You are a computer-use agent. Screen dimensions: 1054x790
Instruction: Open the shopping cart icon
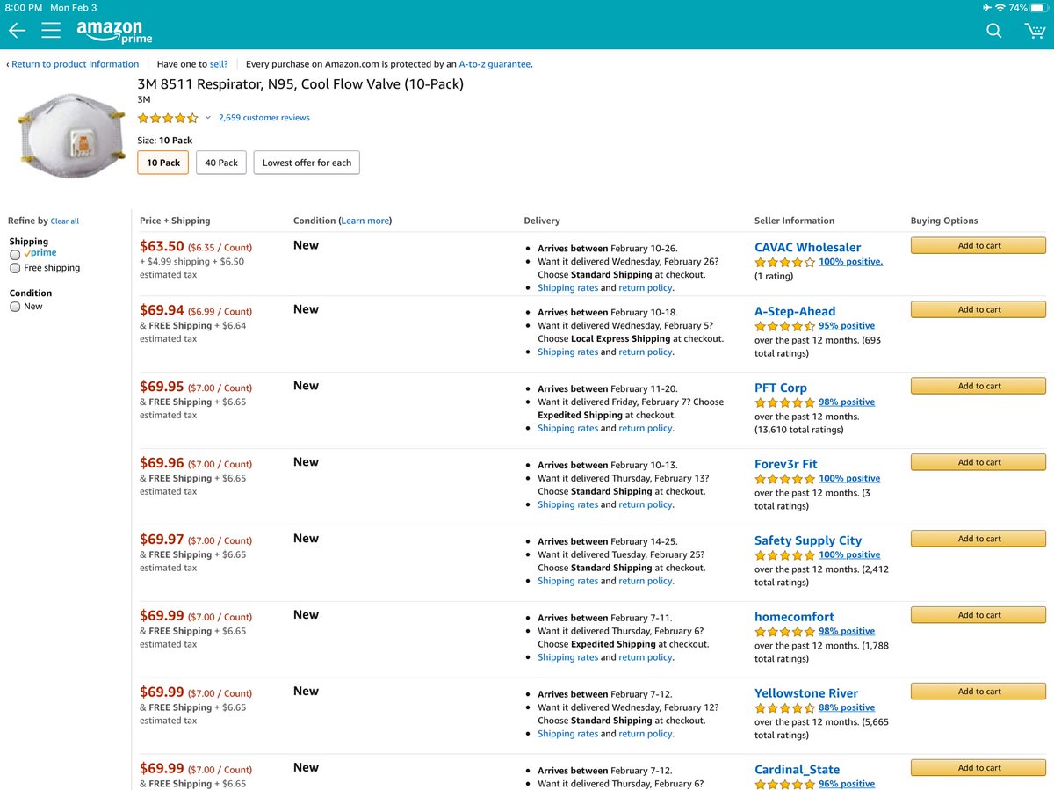[x=1035, y=31]
